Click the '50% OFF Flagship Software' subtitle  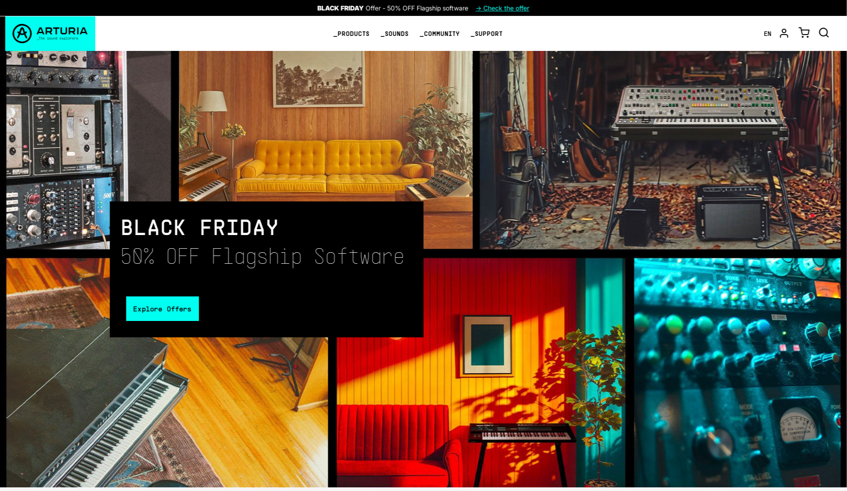click(x=262, y=257)
